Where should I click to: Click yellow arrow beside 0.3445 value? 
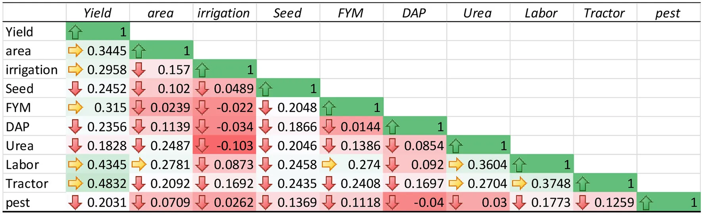(x=75, y=51)
